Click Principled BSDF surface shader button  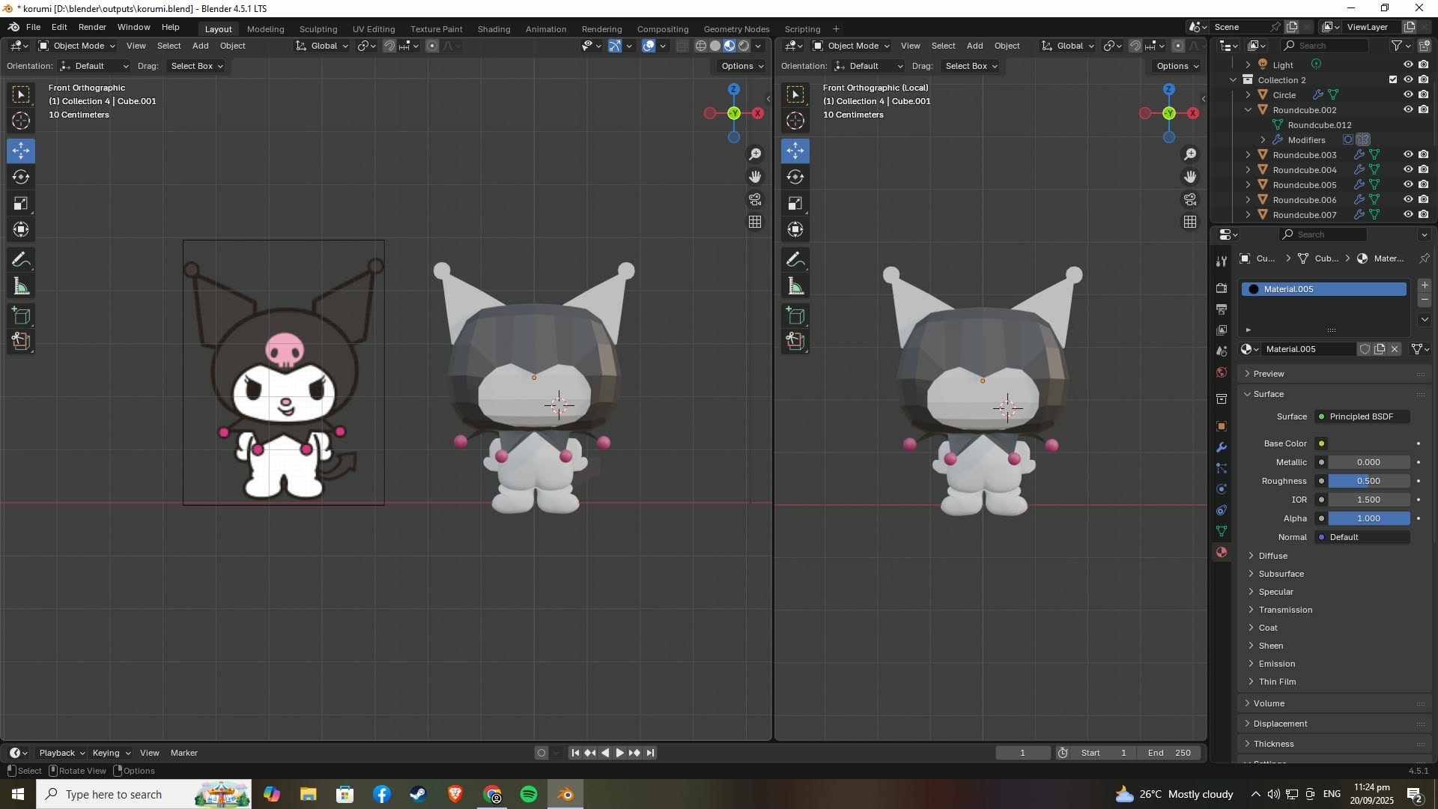(1363, 416)
